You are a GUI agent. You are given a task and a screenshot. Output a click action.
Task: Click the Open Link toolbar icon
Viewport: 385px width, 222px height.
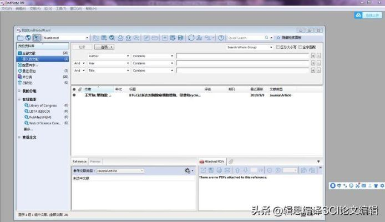(x=146, y=38)
